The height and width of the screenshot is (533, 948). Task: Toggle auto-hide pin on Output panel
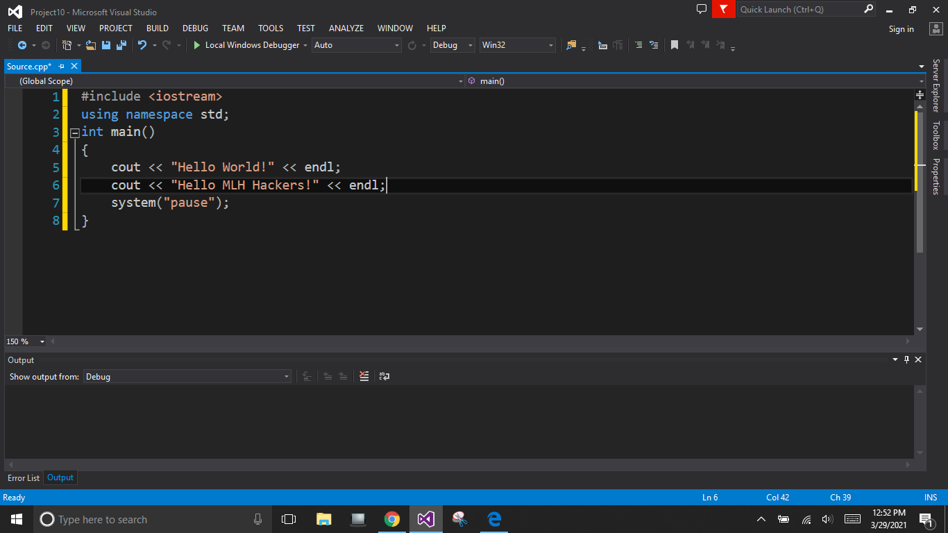tap(906, 359)
